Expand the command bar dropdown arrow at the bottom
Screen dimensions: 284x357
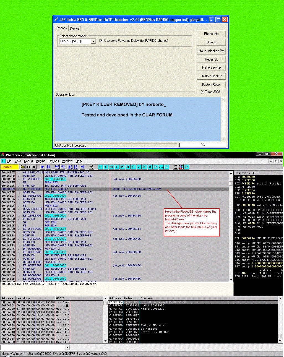pos(67,348)
